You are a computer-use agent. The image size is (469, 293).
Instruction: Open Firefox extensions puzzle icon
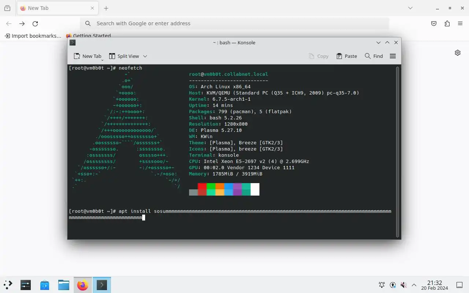coord(447,23)
